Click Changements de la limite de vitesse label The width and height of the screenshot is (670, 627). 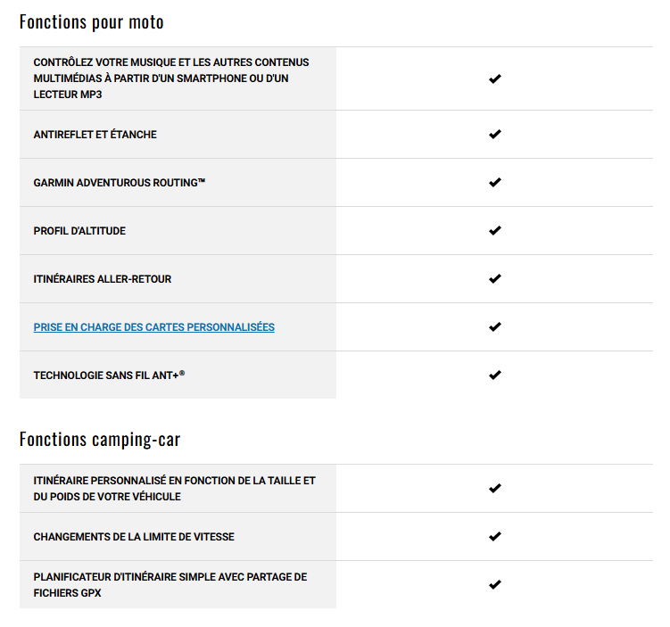pyautogui.click(x=134, y=537)
